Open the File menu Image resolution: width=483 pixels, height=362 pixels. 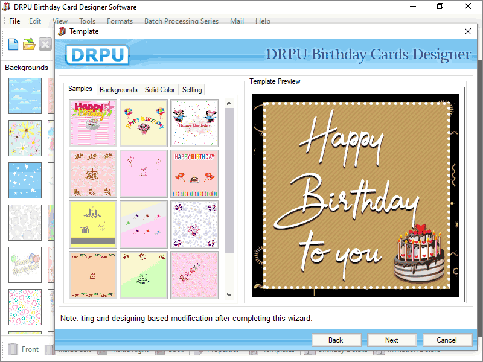coord(14,20)
